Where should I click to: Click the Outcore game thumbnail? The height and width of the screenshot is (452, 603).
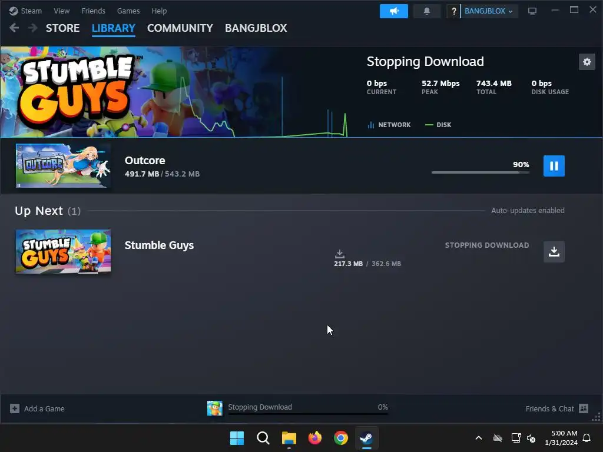(x=63, y=165)
